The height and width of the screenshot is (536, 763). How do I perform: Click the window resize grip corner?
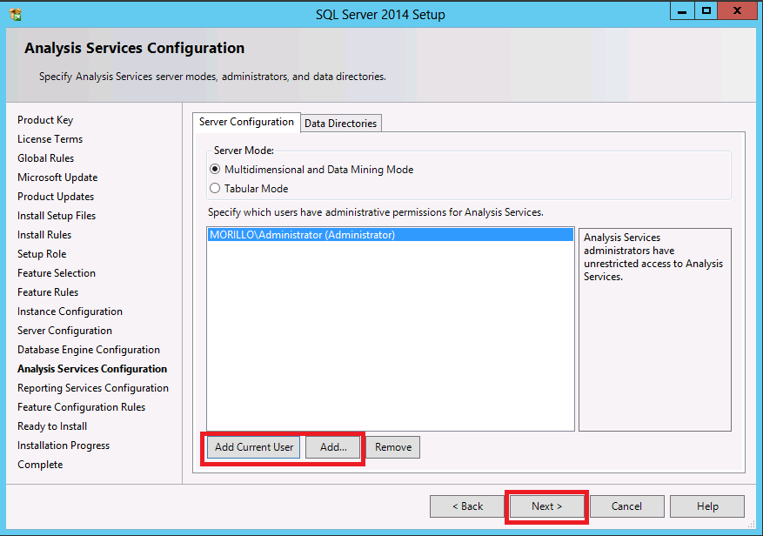752,524
